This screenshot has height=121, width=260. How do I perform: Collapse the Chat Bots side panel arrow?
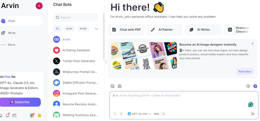[106, 62]
